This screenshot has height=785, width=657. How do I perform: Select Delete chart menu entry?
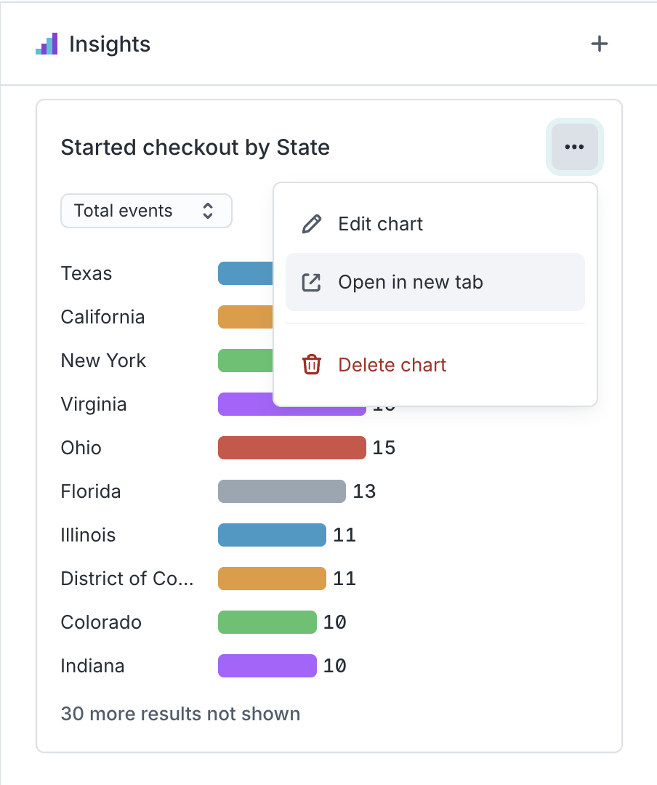pyautogui.click(x=392, y=364)
